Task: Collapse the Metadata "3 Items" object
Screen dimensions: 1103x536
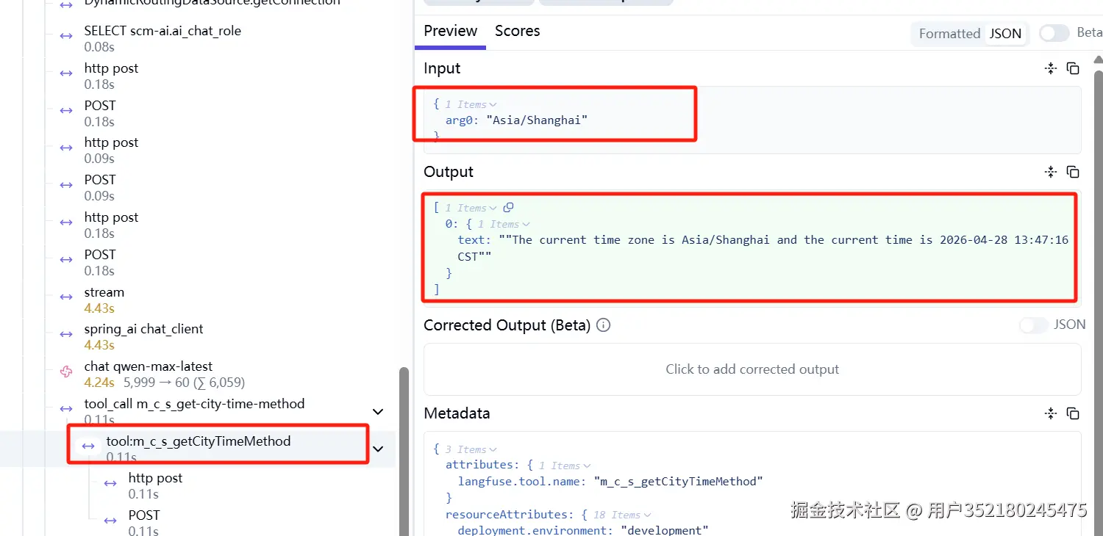Action: click(x=471, y=449)
